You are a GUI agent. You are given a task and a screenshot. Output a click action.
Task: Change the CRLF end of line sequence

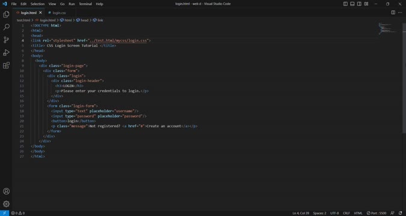pyautogui.click(x=346, y=213)
